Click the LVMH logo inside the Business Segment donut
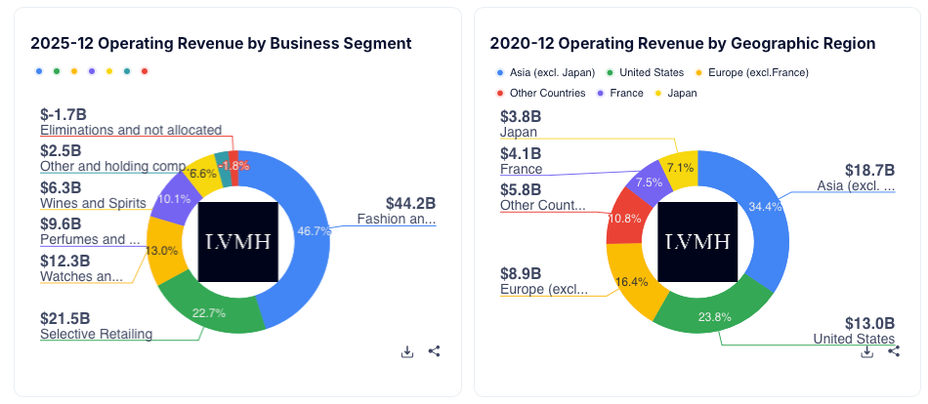Viewport: 928px width, 404px height. pyautogui.click(x=238, y=242)
